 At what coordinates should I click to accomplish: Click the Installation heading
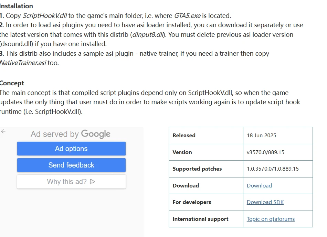17,6
